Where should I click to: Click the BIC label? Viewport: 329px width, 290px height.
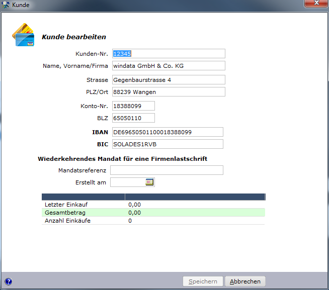coord(103,144)
